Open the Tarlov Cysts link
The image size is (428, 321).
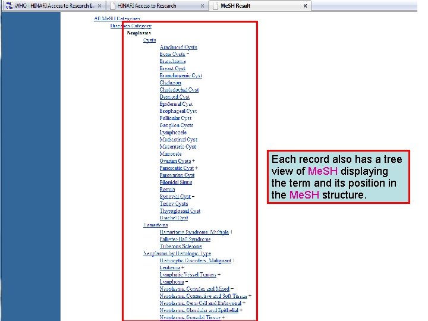pyautogui.click(x=174, y=204)
